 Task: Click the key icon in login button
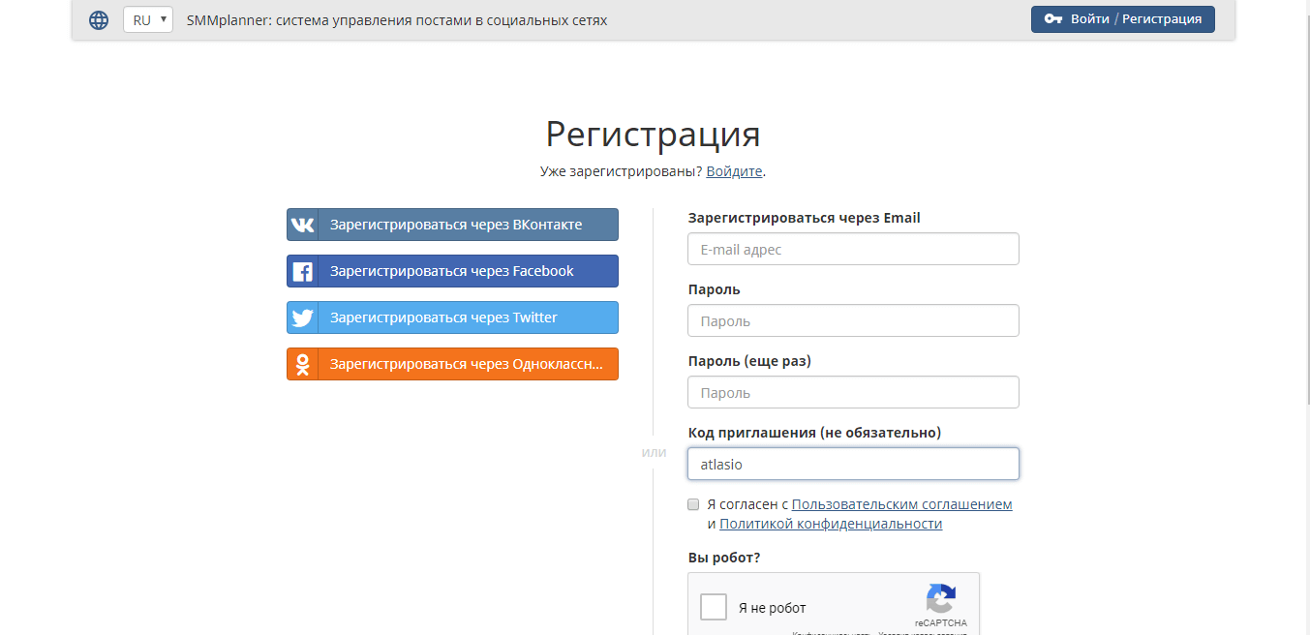(x=1053, y=19)
